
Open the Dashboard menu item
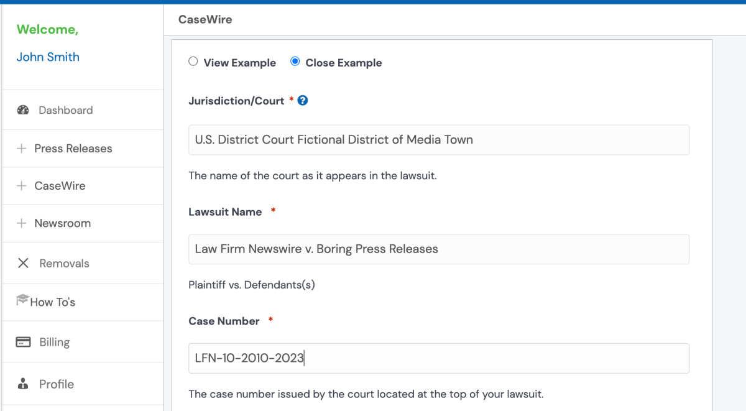(65, 110)
